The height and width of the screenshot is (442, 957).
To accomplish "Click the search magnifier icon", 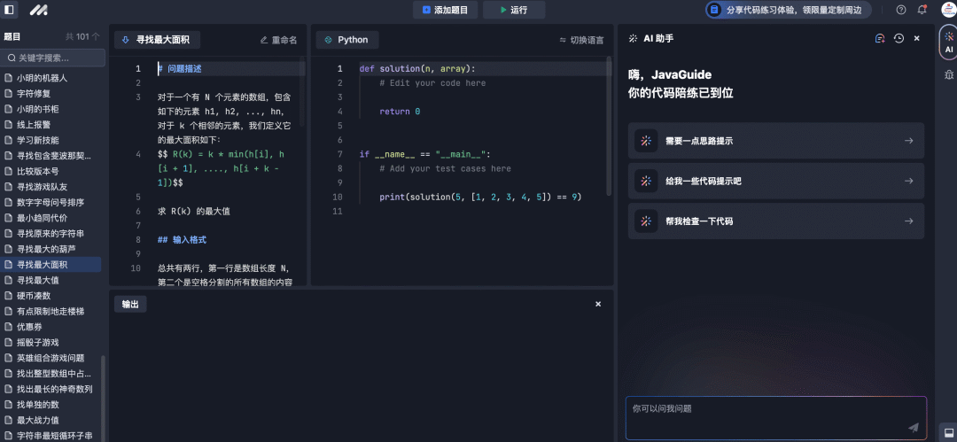I will tap(11, 58).
